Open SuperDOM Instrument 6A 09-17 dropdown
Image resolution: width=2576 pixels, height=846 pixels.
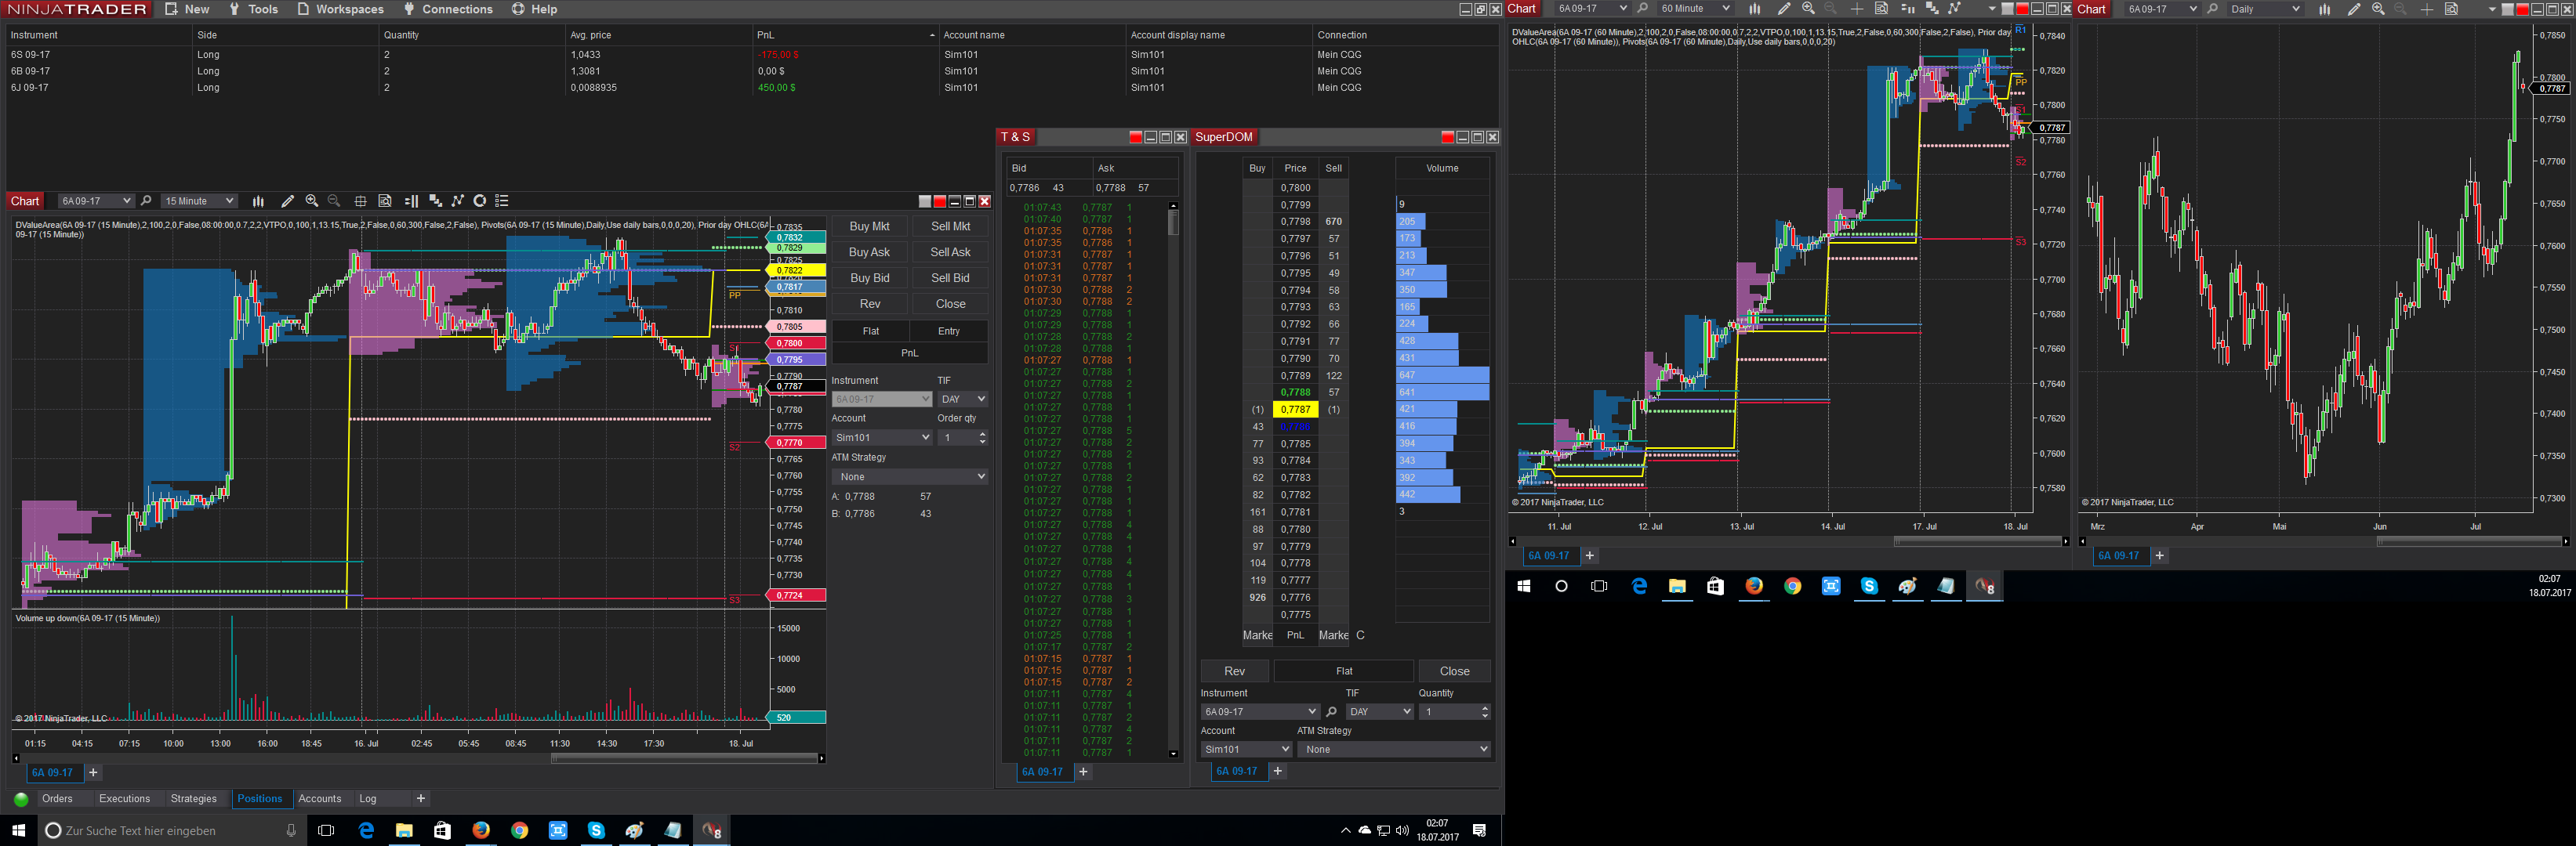(x=1260, y=712)
